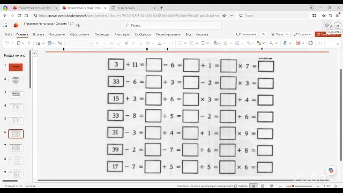The width and height of the screenshot is (343, 193).
Task: Open the Paste options dropdown arrow
Action: (x=23, y=43)
